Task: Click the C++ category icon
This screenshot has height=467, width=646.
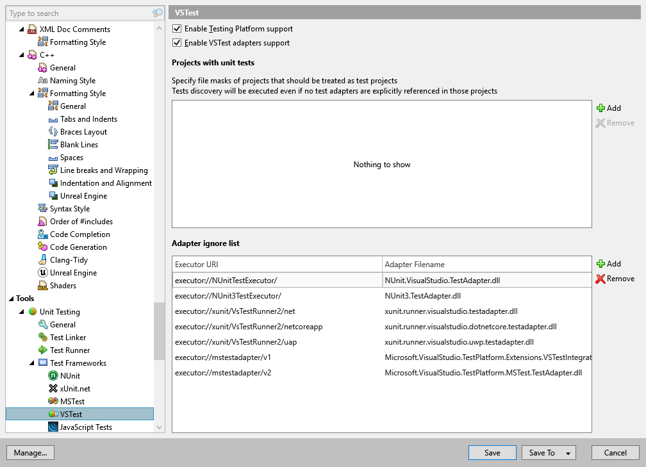Action: coord(32,55)
